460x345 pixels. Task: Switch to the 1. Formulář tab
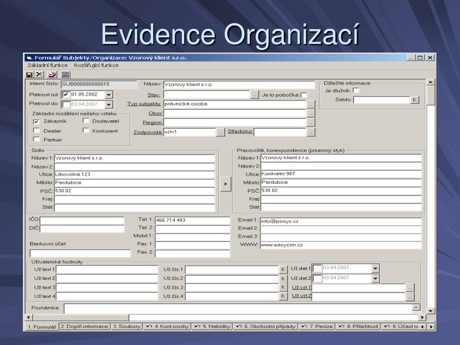tap(42, 327)
